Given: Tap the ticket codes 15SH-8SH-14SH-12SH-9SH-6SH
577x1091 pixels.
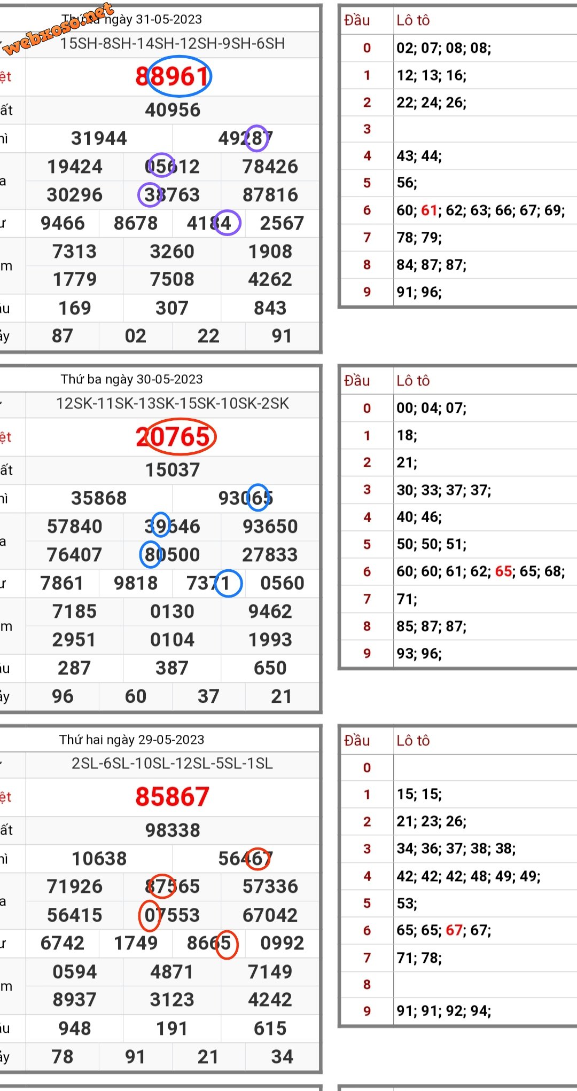Looking at the screenshot, I should tap(173, 44).
